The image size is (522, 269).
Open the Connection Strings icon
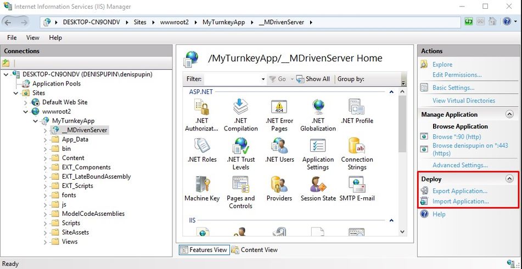[357, 154]
